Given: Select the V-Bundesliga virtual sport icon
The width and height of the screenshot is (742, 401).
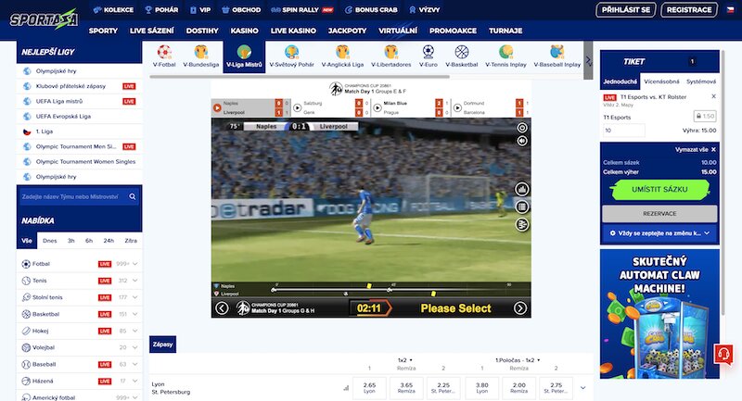Looking at the screenshot, I should pos(201,56).
